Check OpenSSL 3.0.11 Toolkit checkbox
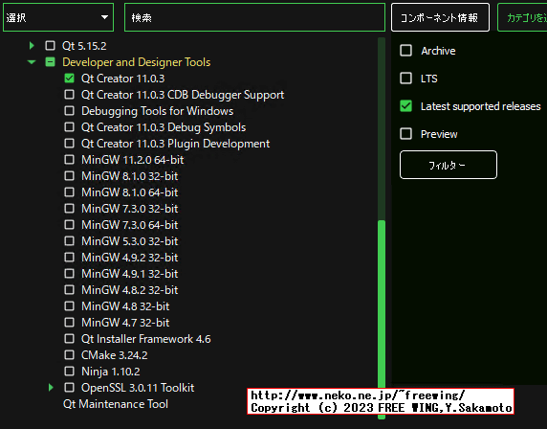The height and width of the screenshot is (429, 547). (x=70, y=388)
